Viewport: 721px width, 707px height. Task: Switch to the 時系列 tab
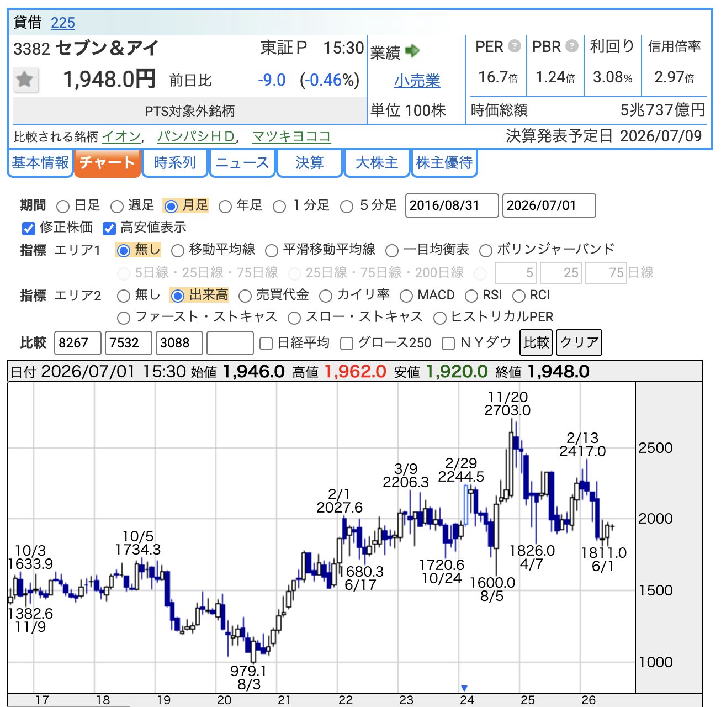click(175, 163)
